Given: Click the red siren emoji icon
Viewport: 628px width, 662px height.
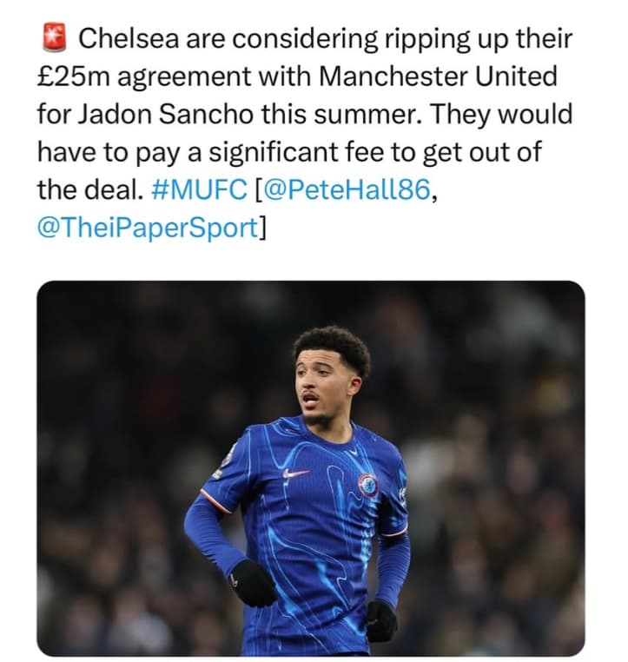Looking at the screenshot, I should click(54, 38).
